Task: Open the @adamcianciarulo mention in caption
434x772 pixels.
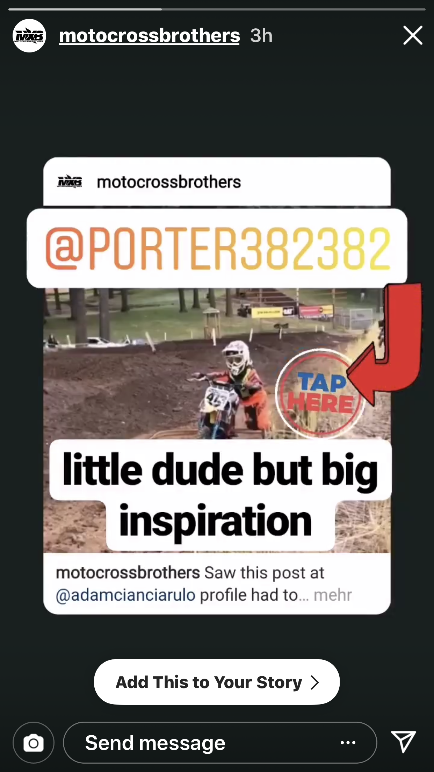Action: click(125, 595)
